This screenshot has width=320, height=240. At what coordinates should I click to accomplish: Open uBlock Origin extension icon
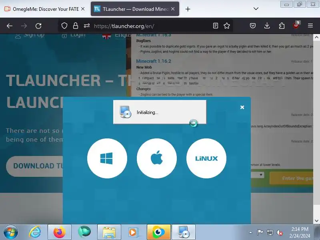[296, 25]
